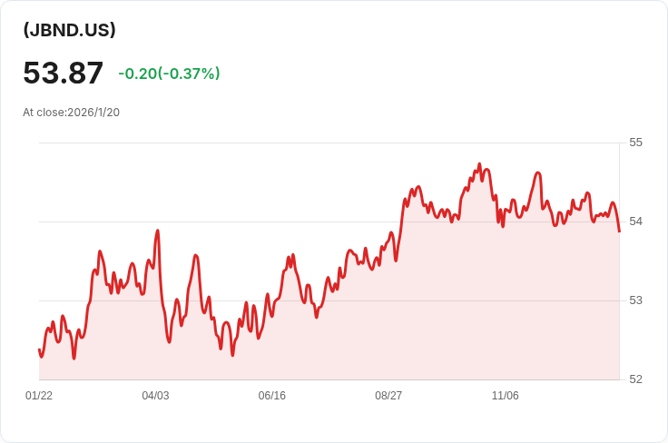Click the 54 horizontal gridline
This screenshot has width=668, height=443.
[329, 221]
